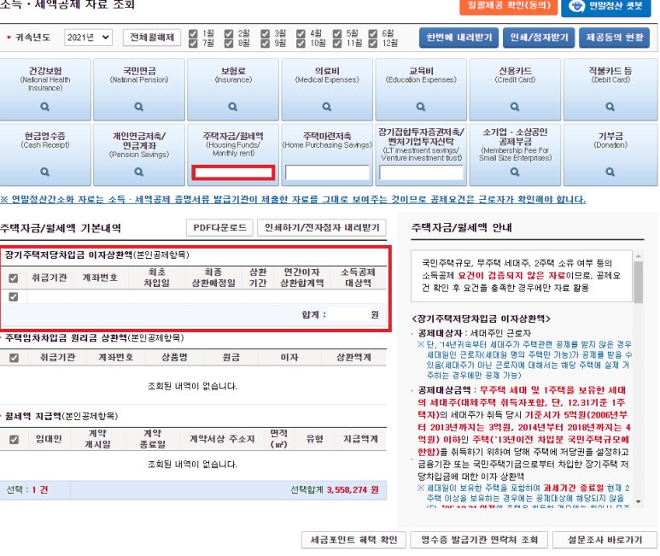Screen dimensions: 660x556
Task: Toggle the 12월 month checkbox
Action: [x=372, y=43]
